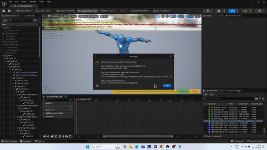Open the Perspective view dropdown

pyautogui.click(x=54, y=16)
